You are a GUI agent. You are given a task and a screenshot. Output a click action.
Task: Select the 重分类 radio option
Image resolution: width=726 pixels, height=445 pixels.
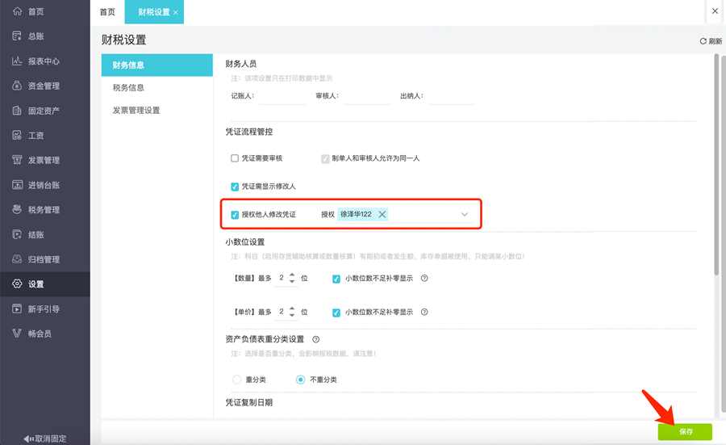(x=236, y=380)
